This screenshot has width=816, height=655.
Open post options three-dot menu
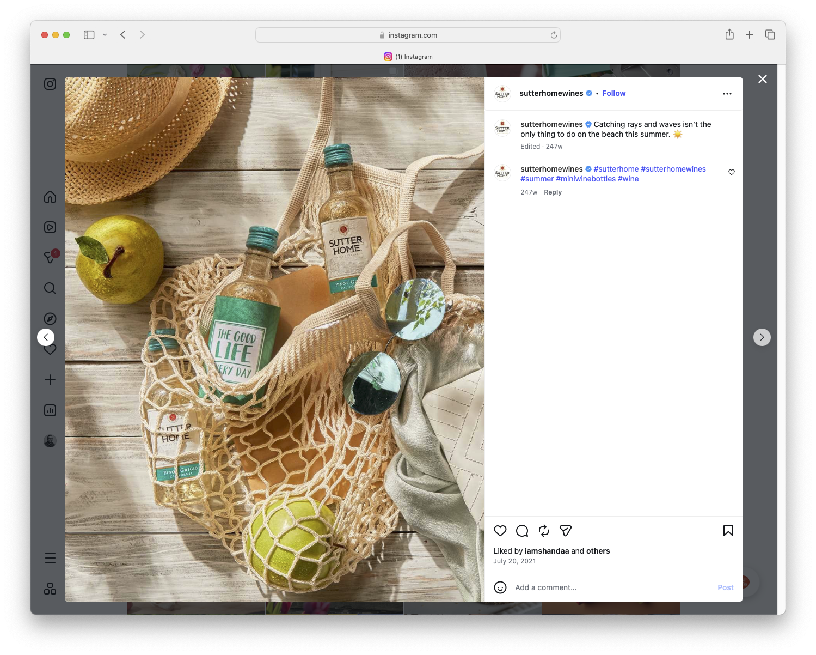coord(727,94)
